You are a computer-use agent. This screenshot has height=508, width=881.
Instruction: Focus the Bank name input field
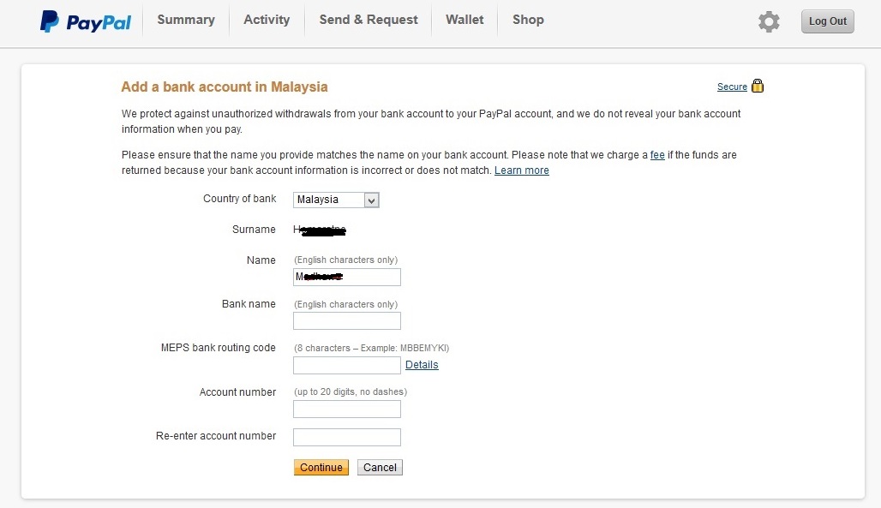tap(347, 321)
